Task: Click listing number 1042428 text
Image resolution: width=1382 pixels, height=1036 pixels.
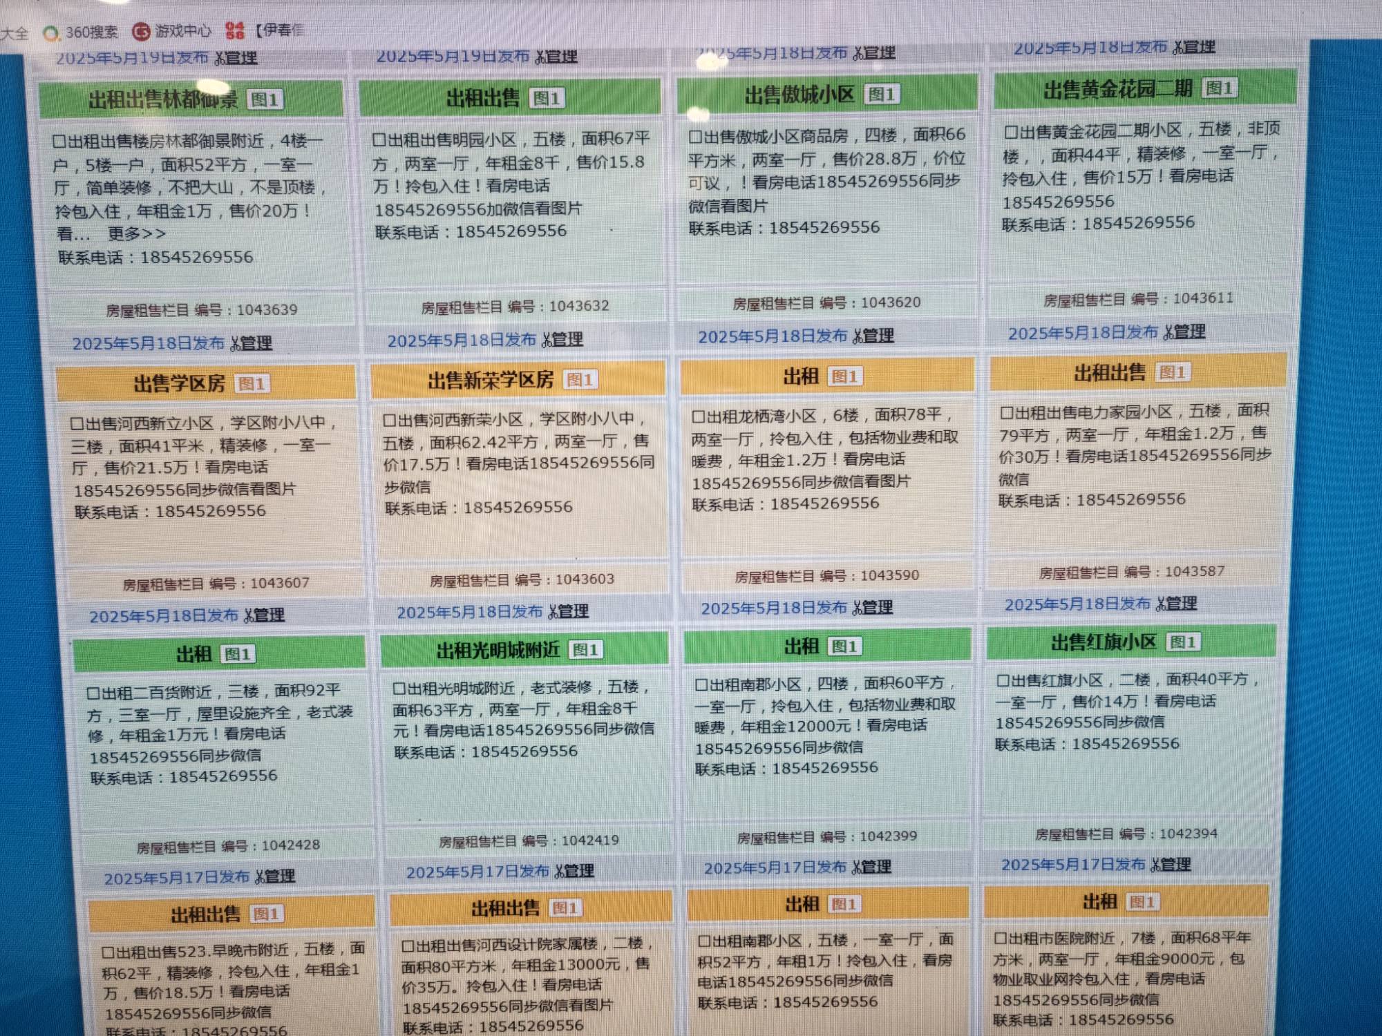Action: point(290,845)
